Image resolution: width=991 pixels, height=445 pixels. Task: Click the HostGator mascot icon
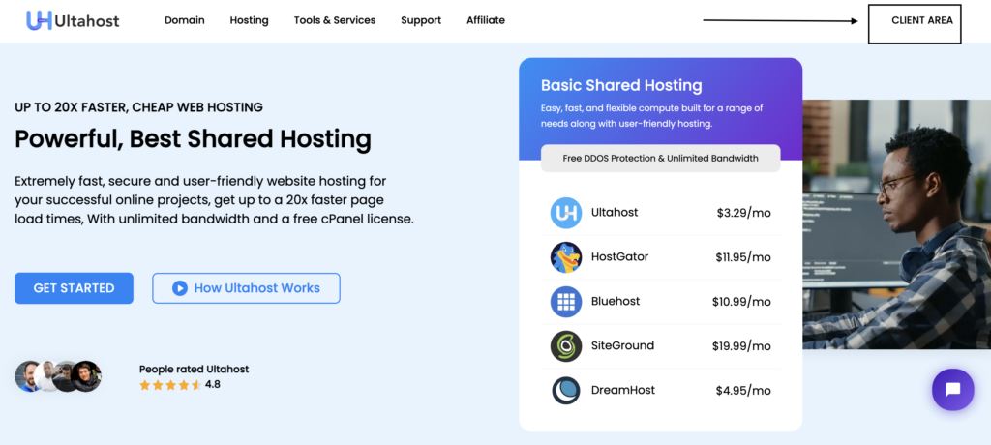pyautogui.click(x=565, y=257)
